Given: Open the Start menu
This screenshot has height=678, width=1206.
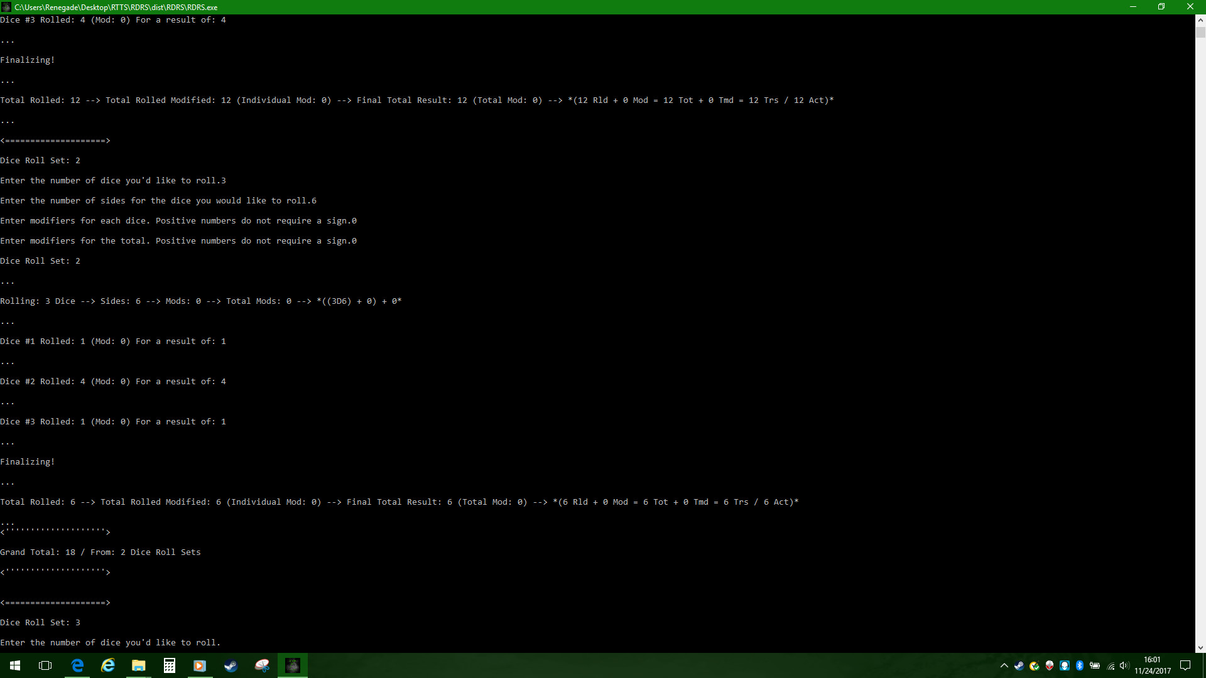Looking at the screenshot, I should 15,665.
